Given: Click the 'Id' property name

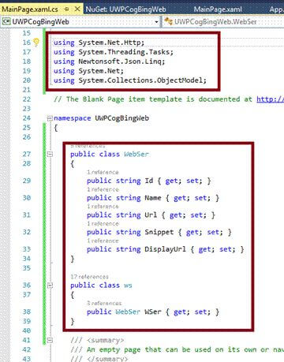Looking at the screenshot, I should point(149,181).
